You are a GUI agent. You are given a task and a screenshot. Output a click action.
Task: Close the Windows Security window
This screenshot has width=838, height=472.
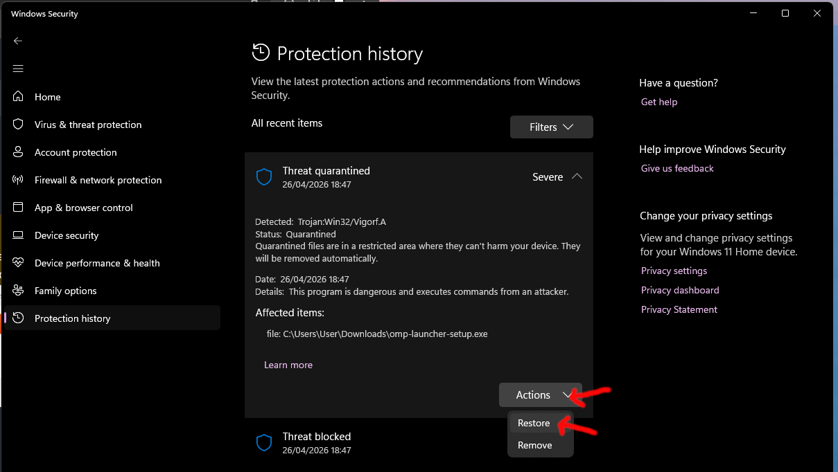[x=817, y=13]
